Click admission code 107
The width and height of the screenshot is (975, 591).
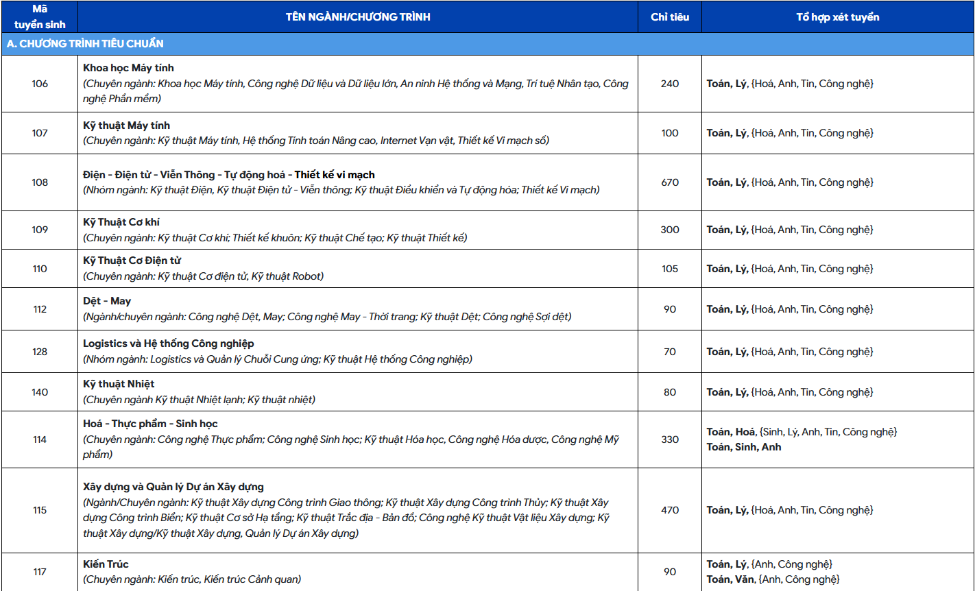[40, 133]
